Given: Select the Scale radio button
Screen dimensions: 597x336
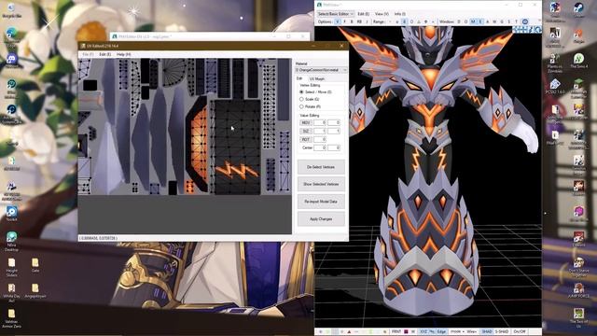Looking at the screenshot, I should (301, 99).
